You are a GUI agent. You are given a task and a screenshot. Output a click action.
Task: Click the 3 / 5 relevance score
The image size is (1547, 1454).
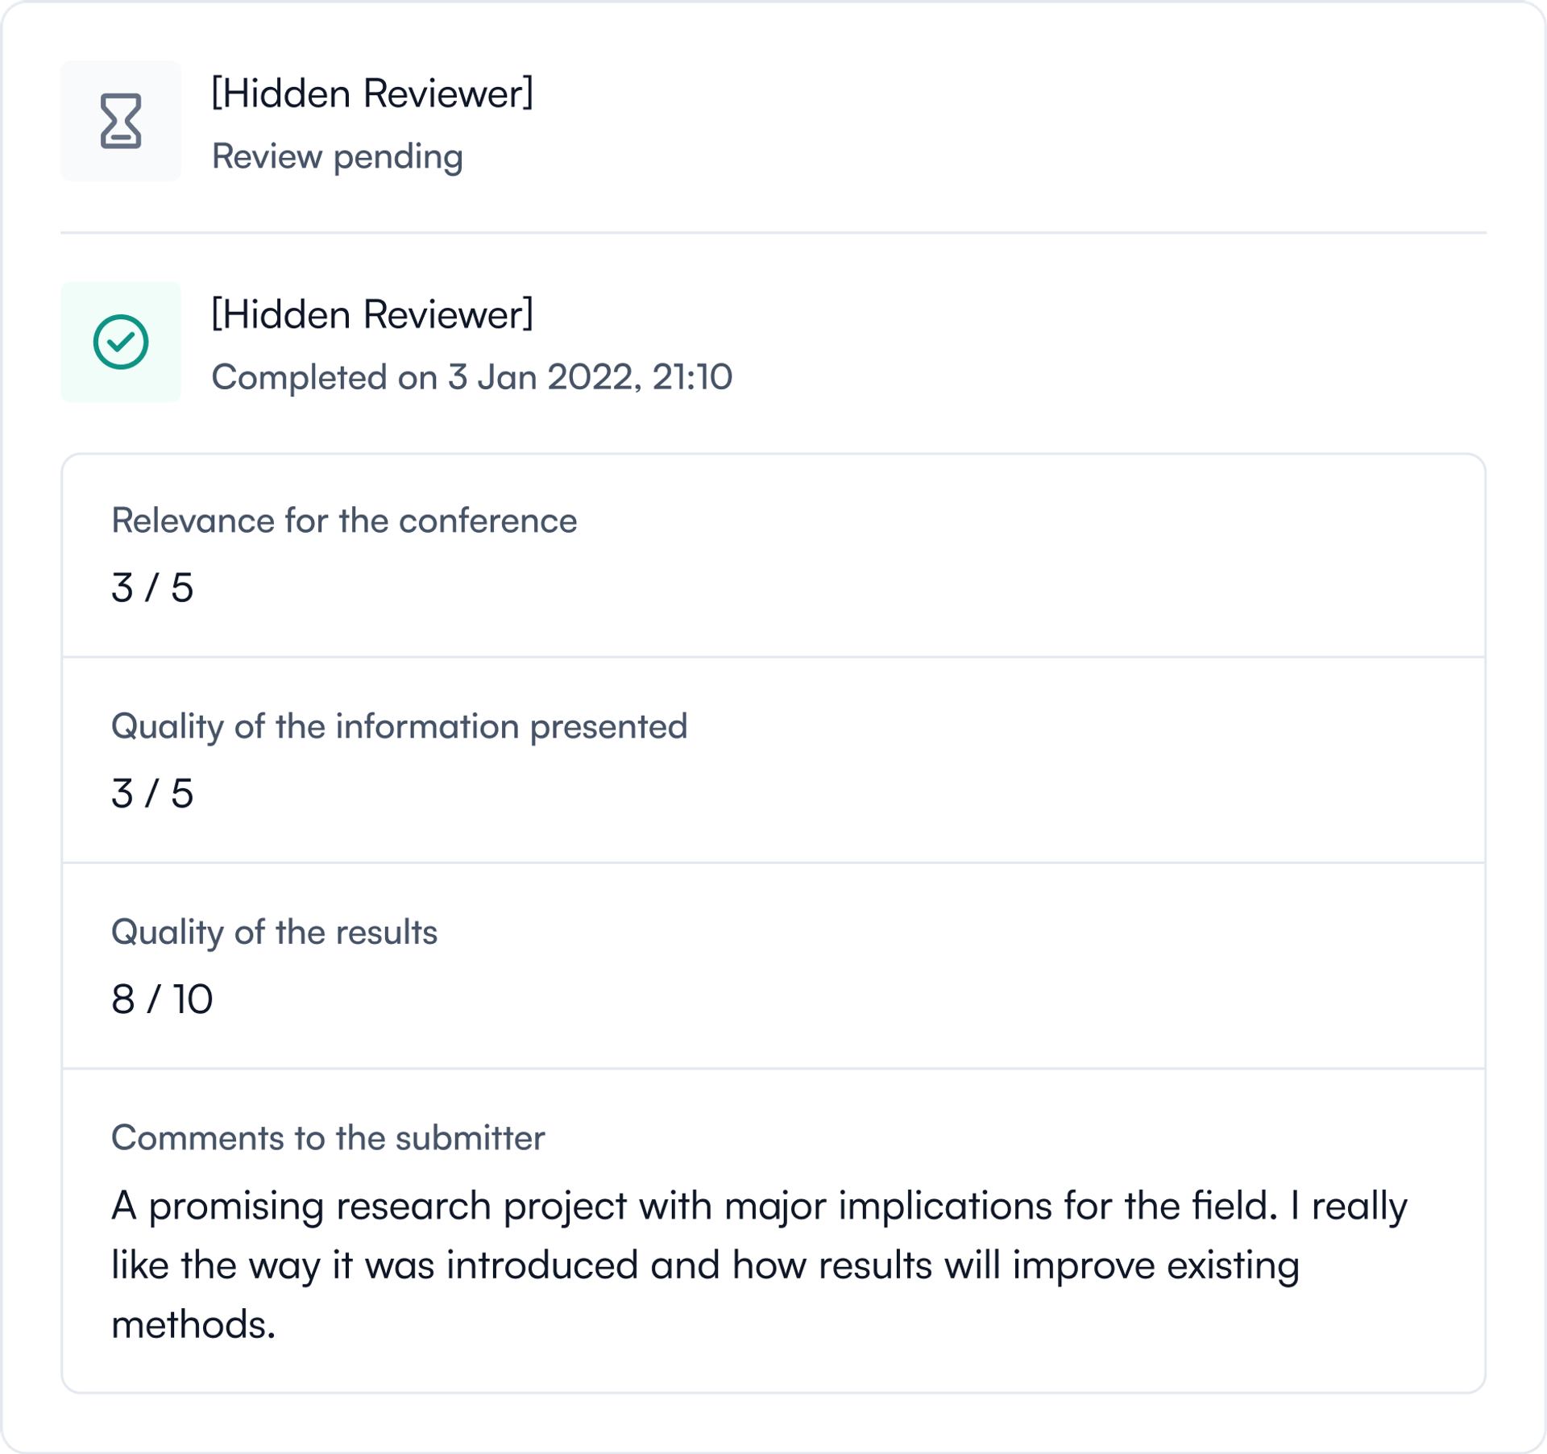click(x=151, y=589)
